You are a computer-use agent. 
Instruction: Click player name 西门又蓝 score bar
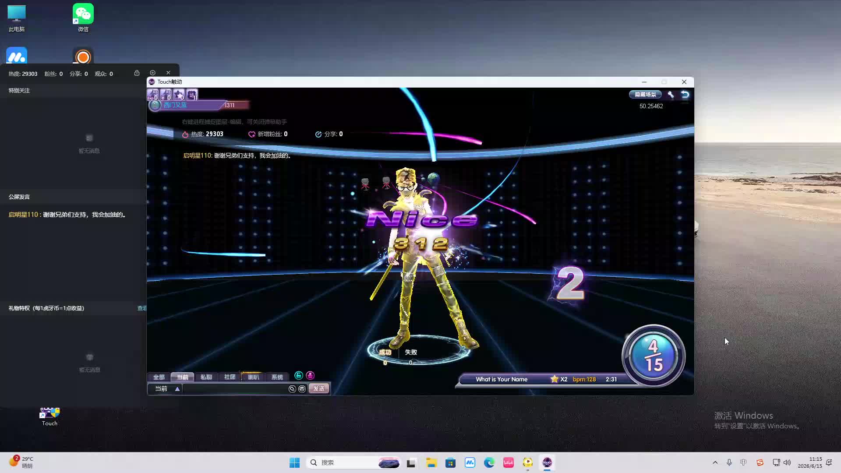point(199,105)
